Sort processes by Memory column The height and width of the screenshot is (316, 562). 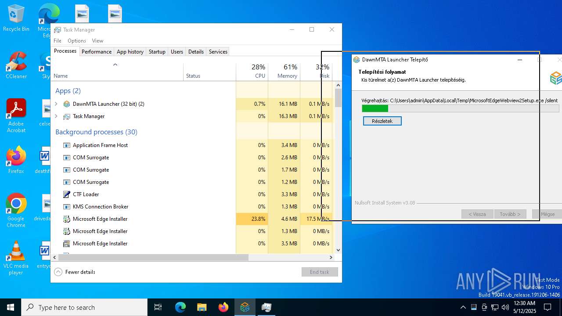coord(284,72)
